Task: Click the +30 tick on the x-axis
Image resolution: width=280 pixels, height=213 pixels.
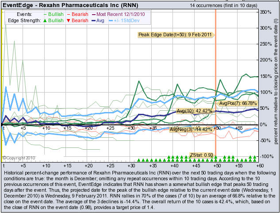Action: tap(131, 128)
